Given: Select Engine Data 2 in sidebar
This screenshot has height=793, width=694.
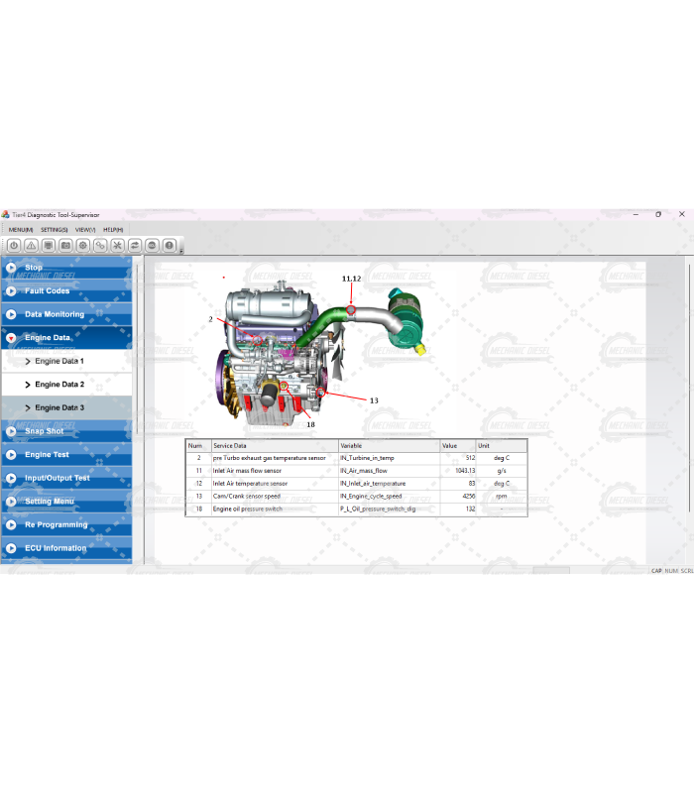Looking at the screenshot, I should 59,385.
